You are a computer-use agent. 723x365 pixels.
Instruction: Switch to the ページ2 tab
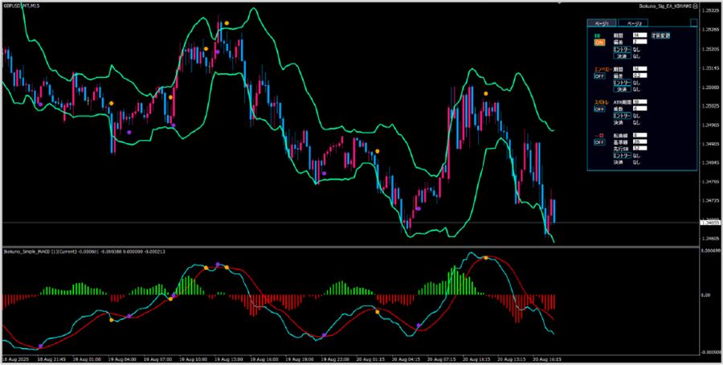click(633, 23)
